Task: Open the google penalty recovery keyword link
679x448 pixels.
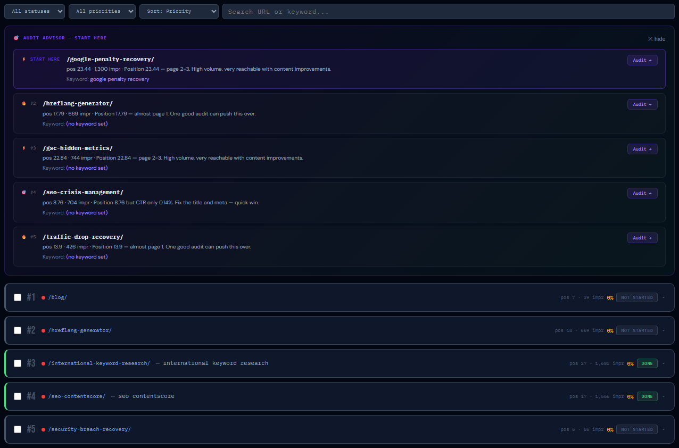Action: point(119,79)
